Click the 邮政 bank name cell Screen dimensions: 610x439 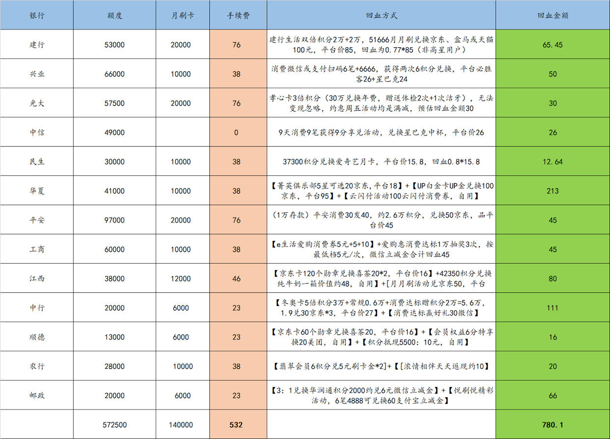pos(37,395)
